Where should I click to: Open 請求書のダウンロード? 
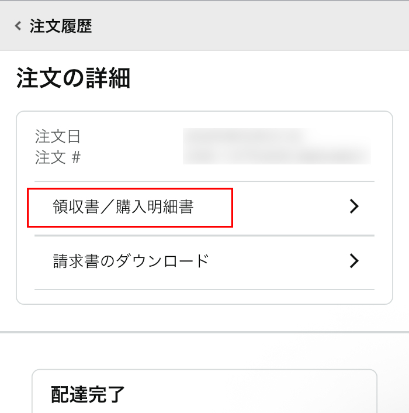[x=131, y=261]
